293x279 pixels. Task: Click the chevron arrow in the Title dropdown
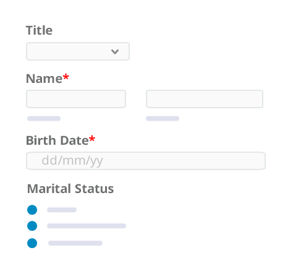coord(115,51)
